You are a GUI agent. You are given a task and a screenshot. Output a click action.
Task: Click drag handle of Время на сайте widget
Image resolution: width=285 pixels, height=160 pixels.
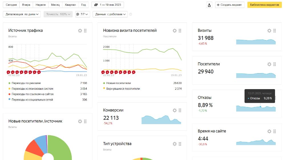coord(275,131)
